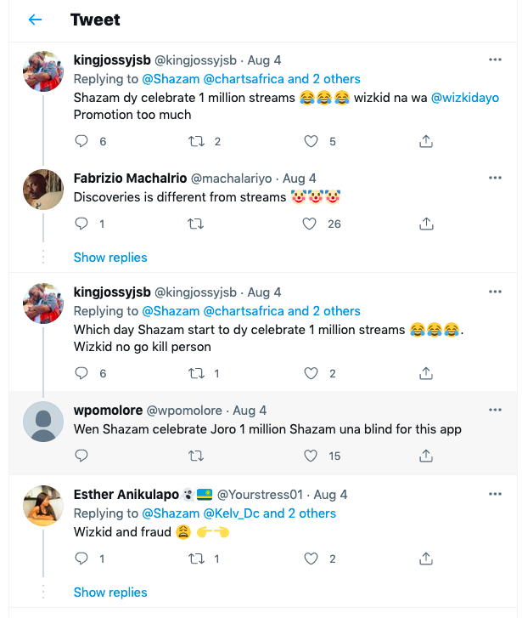Expand Show replies under Fabrizio's tweet
522x618 pixels.
coord(110,258)
